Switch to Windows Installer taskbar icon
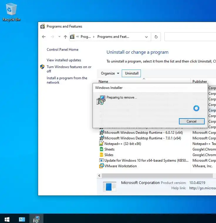The height and width of the screenshot is (223, 216). (36, 219)
